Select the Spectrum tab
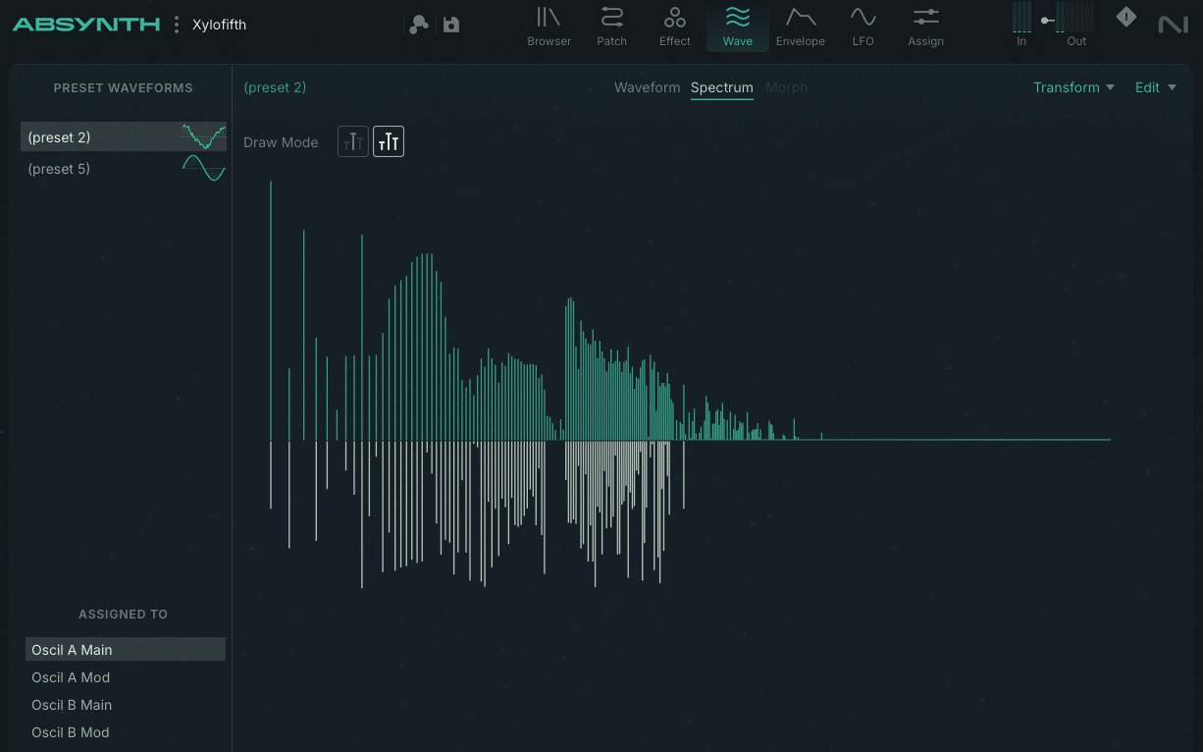The image size is (1203, 752). pyautogui.click(x=721, y=87)
